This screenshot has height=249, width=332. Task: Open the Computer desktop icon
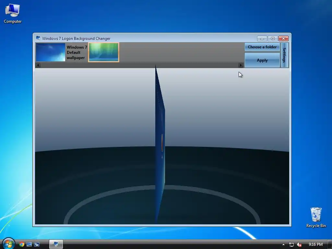13,14
